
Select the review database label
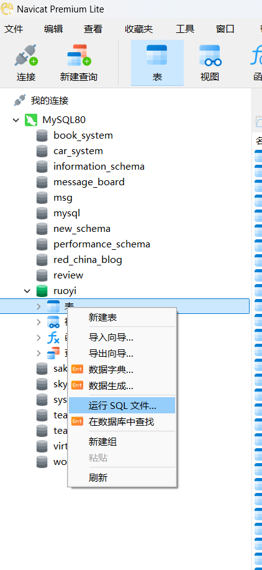[x=68, y=275]
